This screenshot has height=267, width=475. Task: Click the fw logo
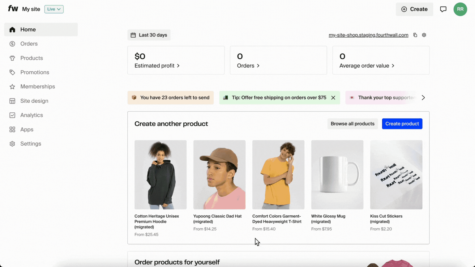13,9
